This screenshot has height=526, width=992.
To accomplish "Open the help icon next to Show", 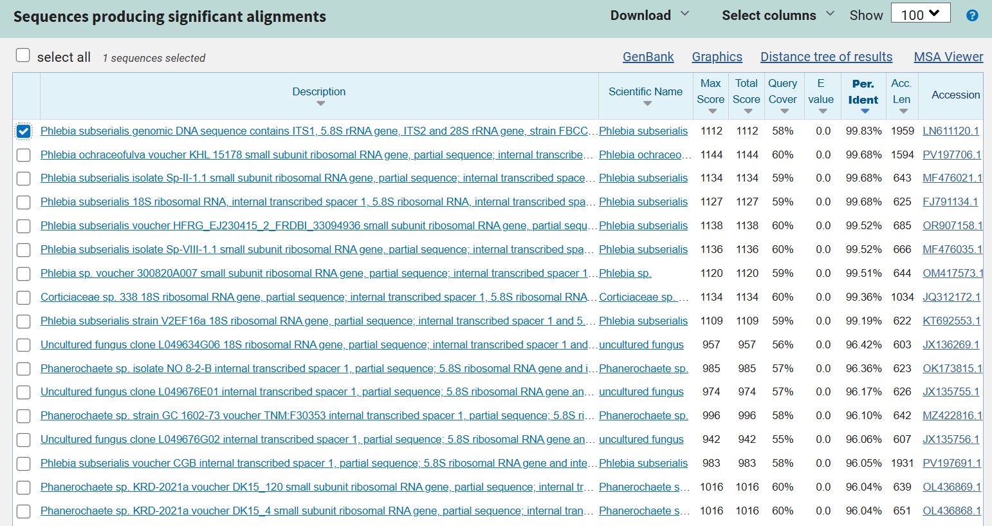I will coord(972,15).
